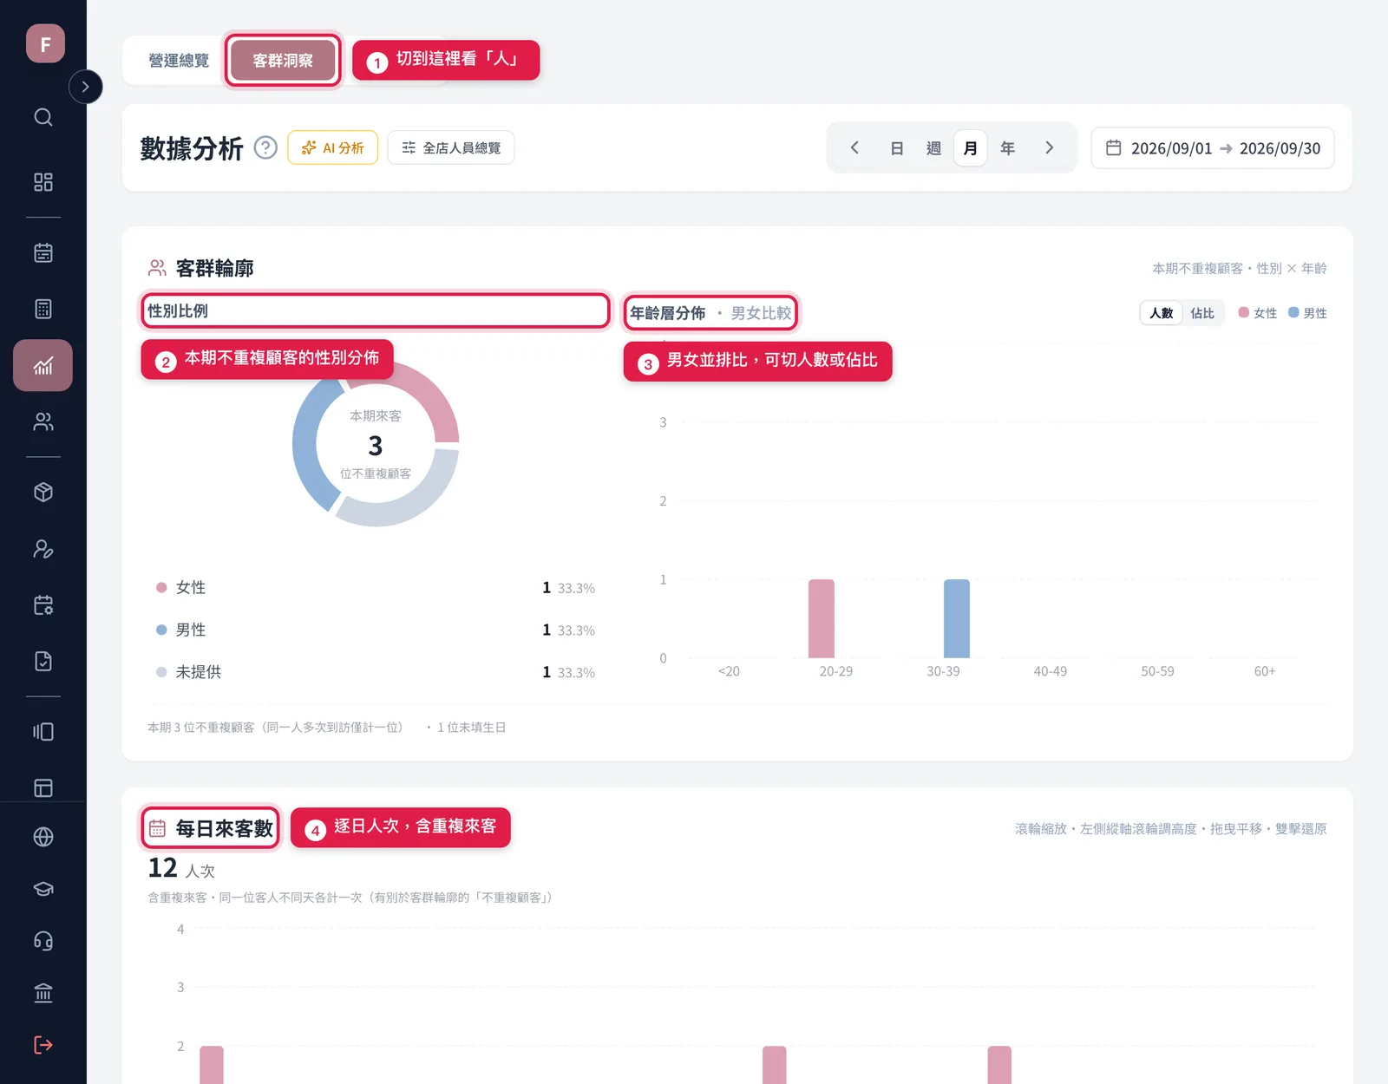Image resolution: width=1388 pixels, height=1084 pixels.
Task: Open the globe icon in sidebar
Action: (43, 837)
